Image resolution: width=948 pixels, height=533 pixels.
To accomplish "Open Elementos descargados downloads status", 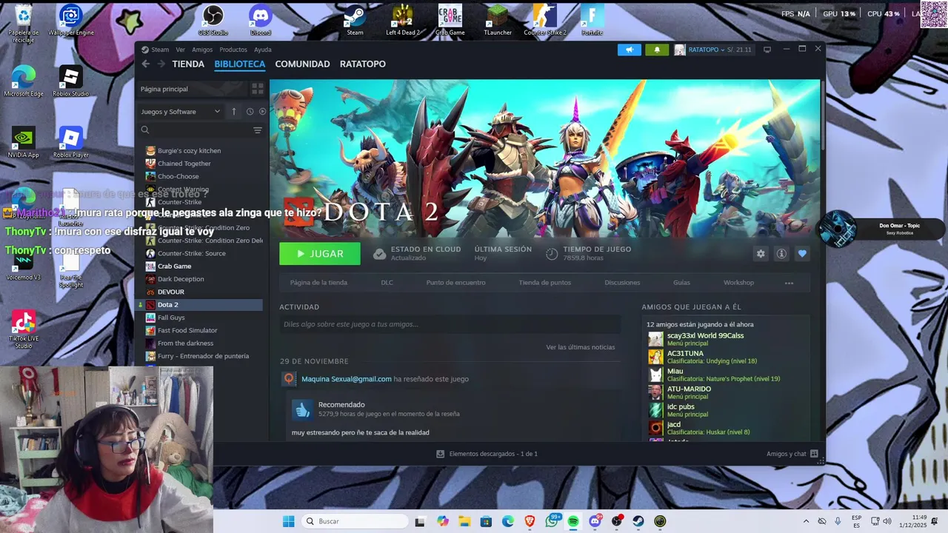I will point(487,454).
